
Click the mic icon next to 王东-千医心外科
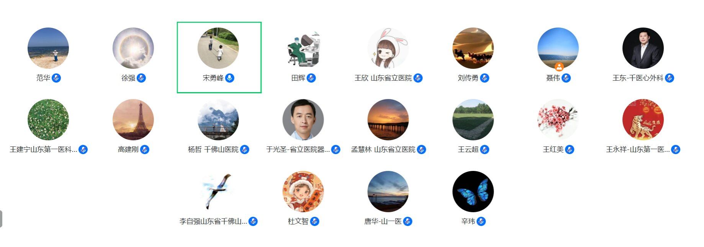pyautogui.click(x=670, y=78)
